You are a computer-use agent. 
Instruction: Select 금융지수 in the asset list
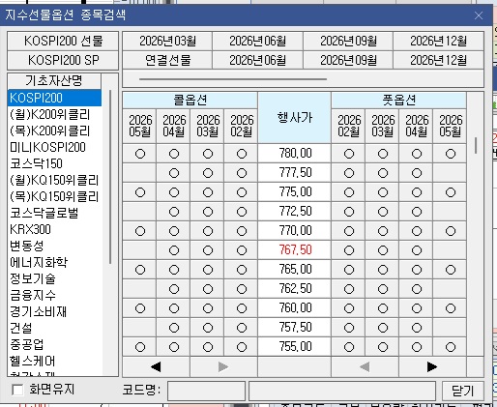click(54, 295)
